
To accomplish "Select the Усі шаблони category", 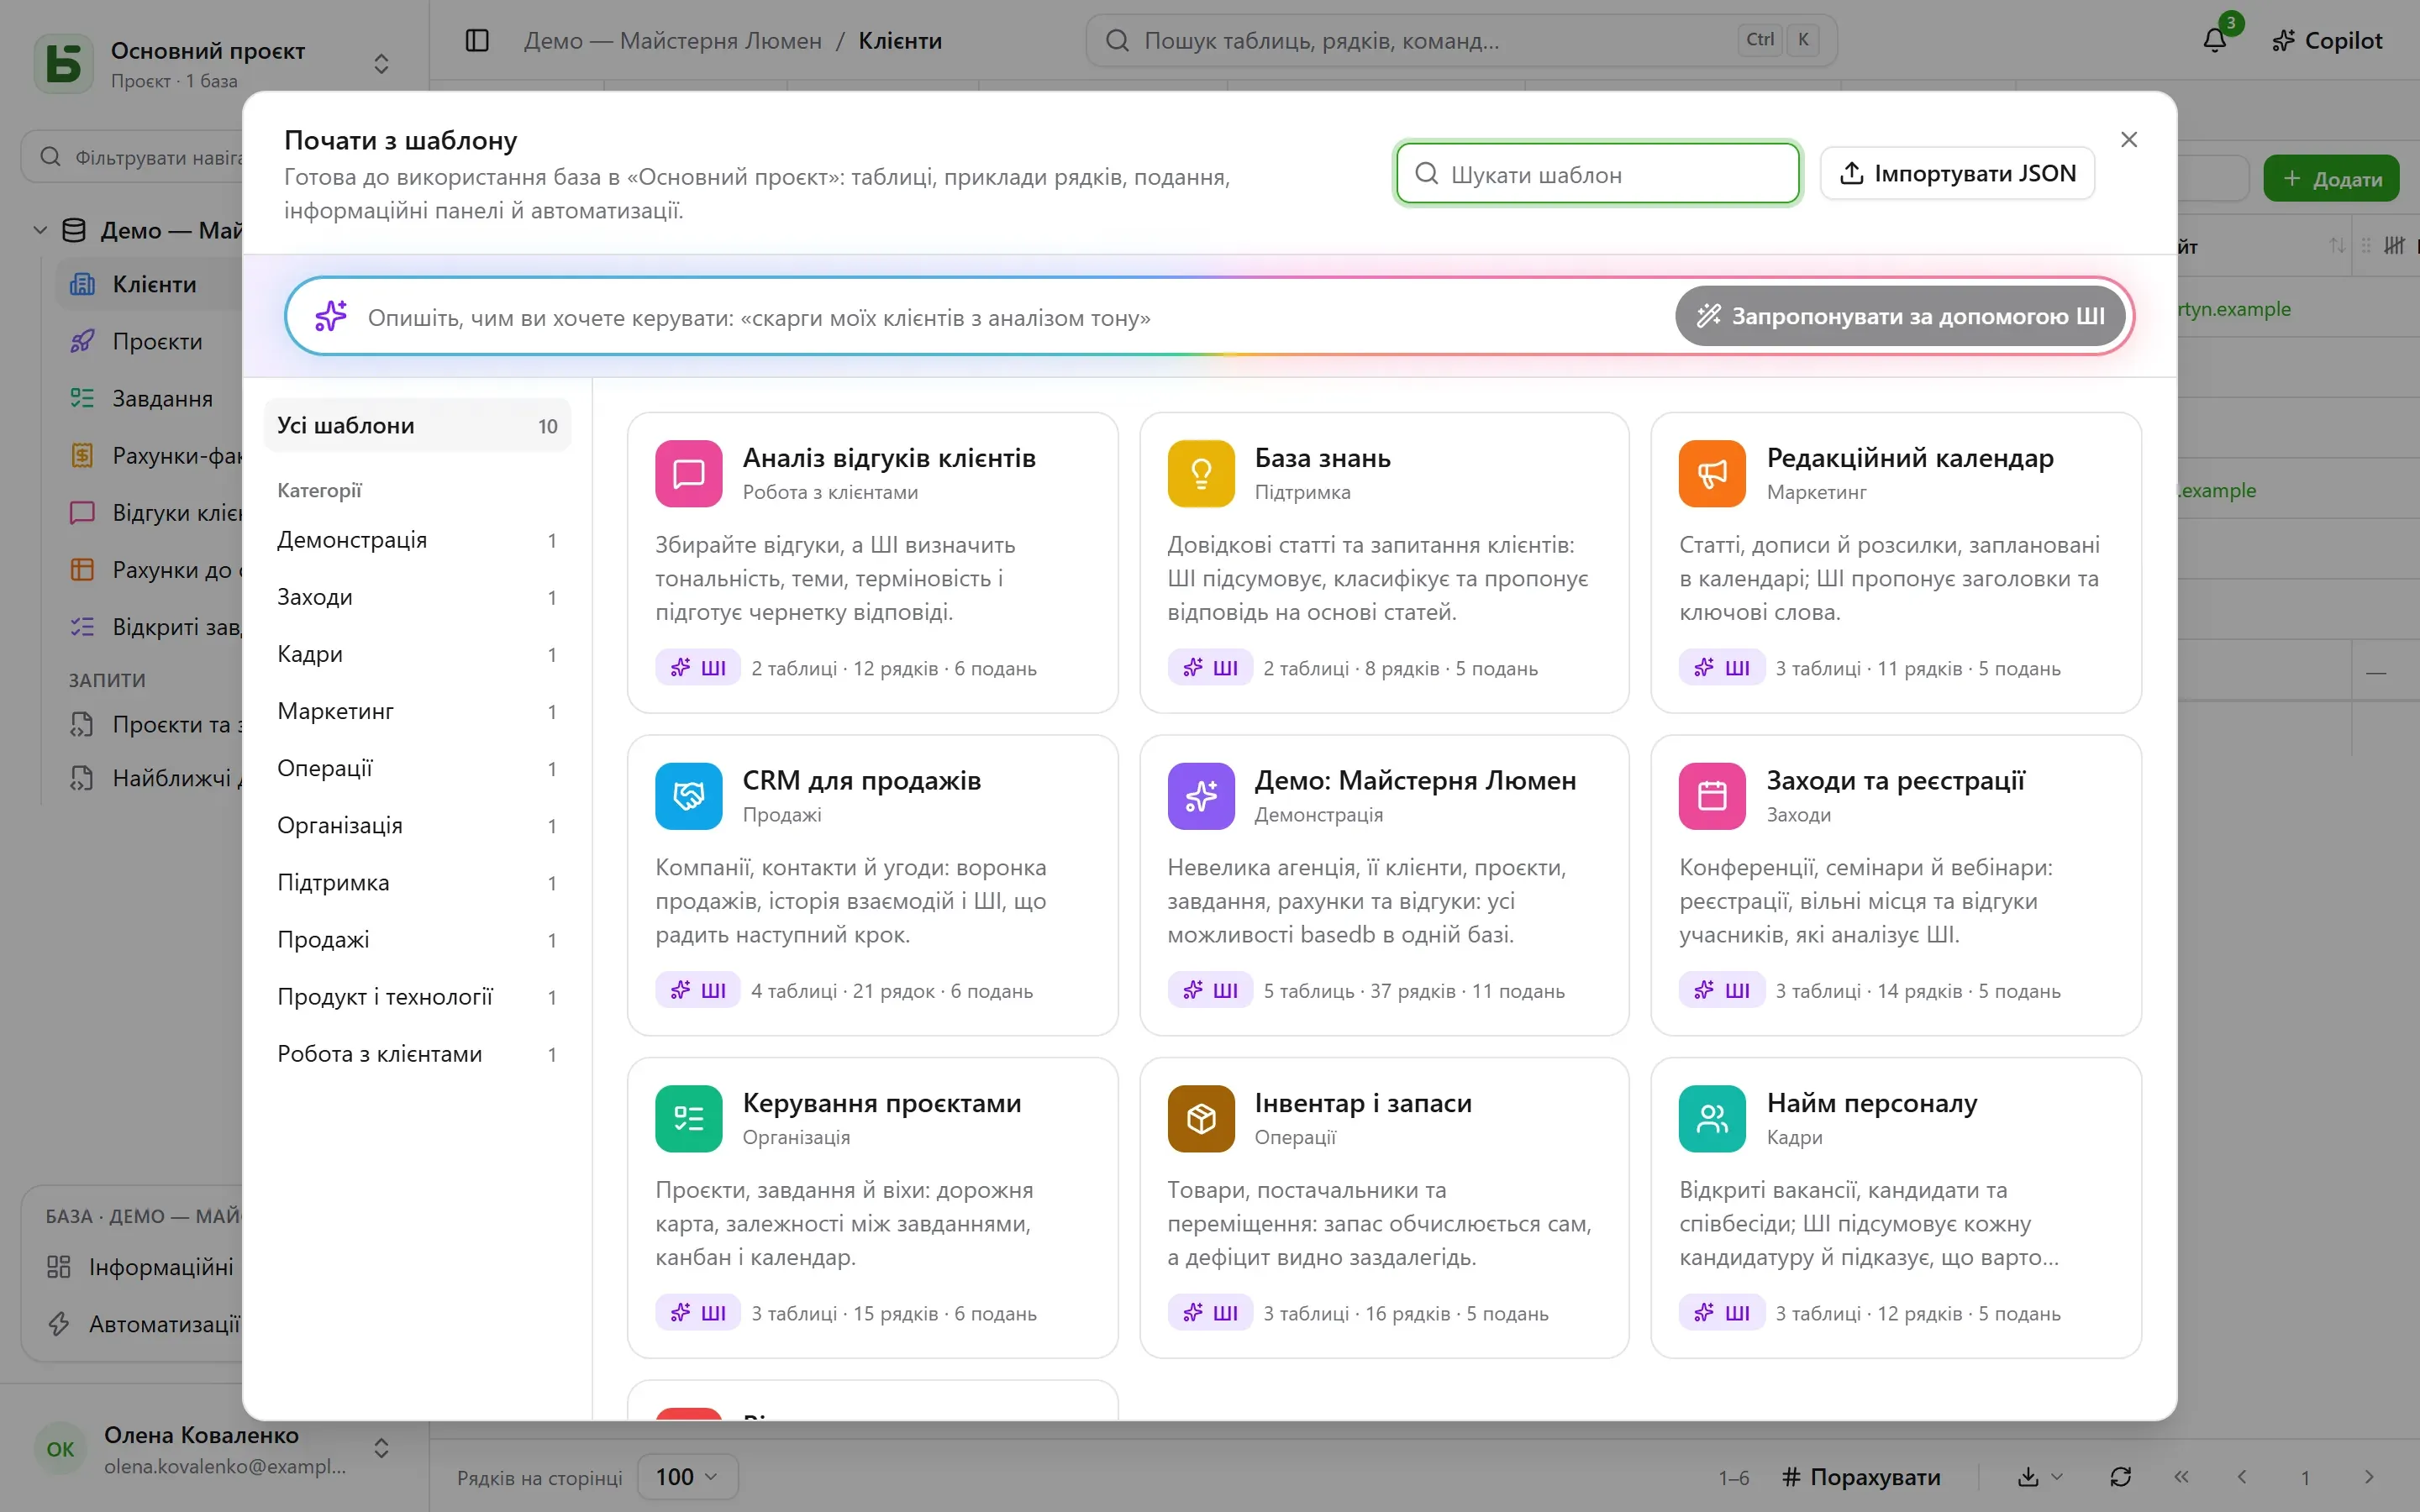I will point(417,425).
